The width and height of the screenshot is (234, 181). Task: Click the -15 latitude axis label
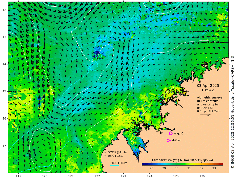[x=4, y=91]
